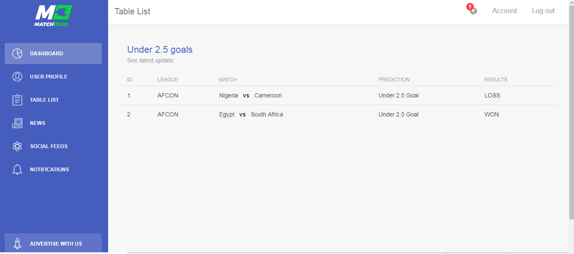The image size is (574, 254).
Task: Open the Dashboard menu item
Action: coord(53,54)
